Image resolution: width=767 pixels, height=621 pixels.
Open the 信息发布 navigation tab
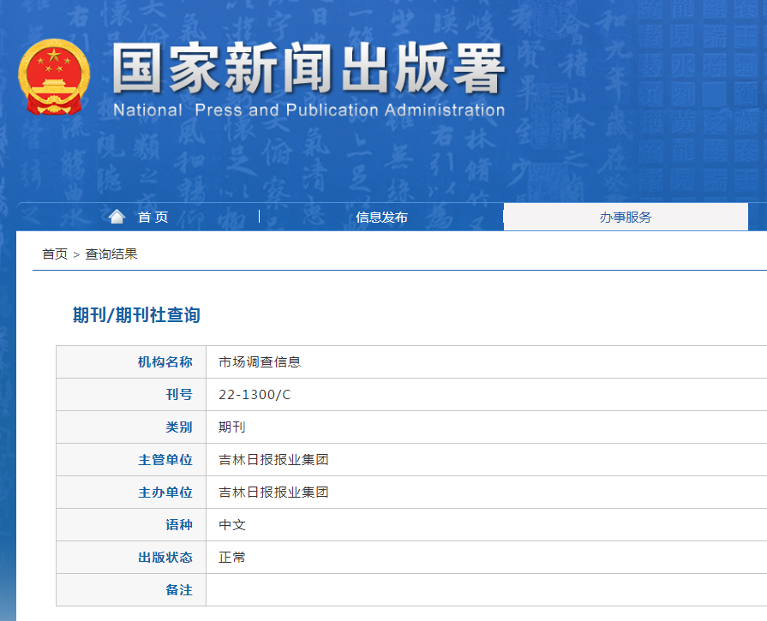click(x=381, y=217)
